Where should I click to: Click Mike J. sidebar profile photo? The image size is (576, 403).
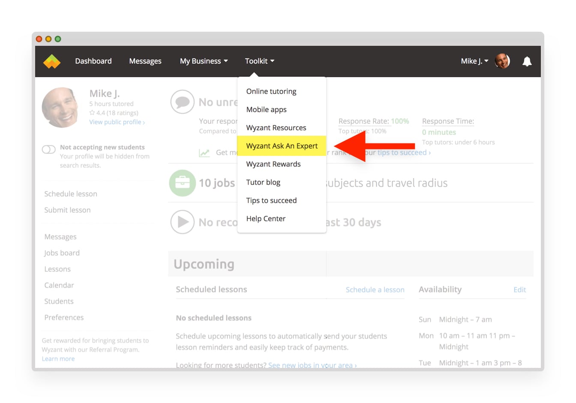coord(60,107)
